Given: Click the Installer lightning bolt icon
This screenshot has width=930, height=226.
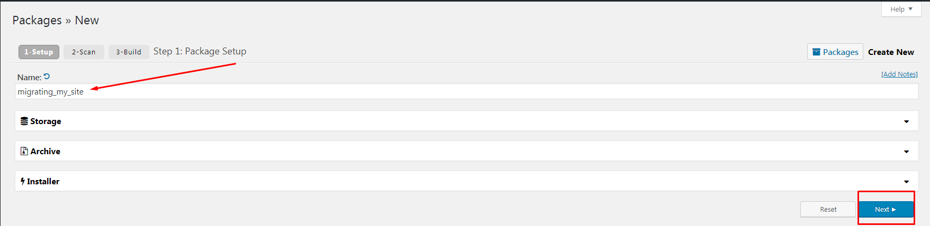Looking at the screenshot, I should 23,181.
